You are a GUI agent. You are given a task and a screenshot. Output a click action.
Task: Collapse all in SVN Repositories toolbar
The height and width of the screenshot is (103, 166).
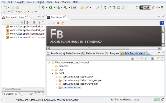[153, 58]
